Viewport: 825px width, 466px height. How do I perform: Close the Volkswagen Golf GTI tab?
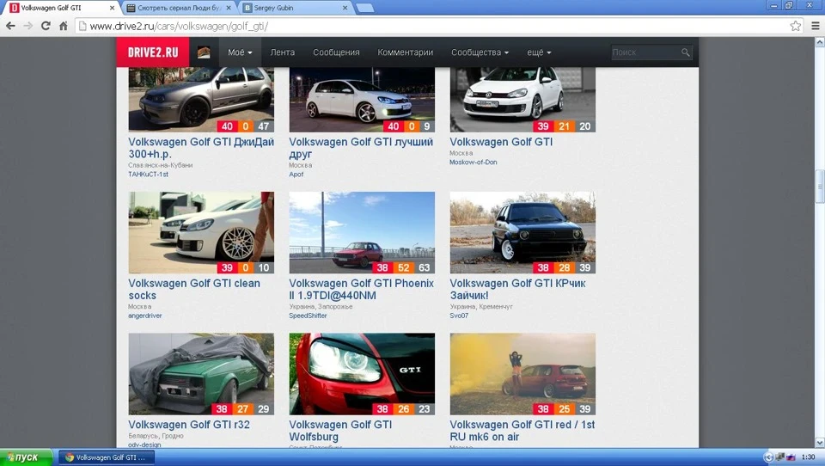[x=112, y=8]
